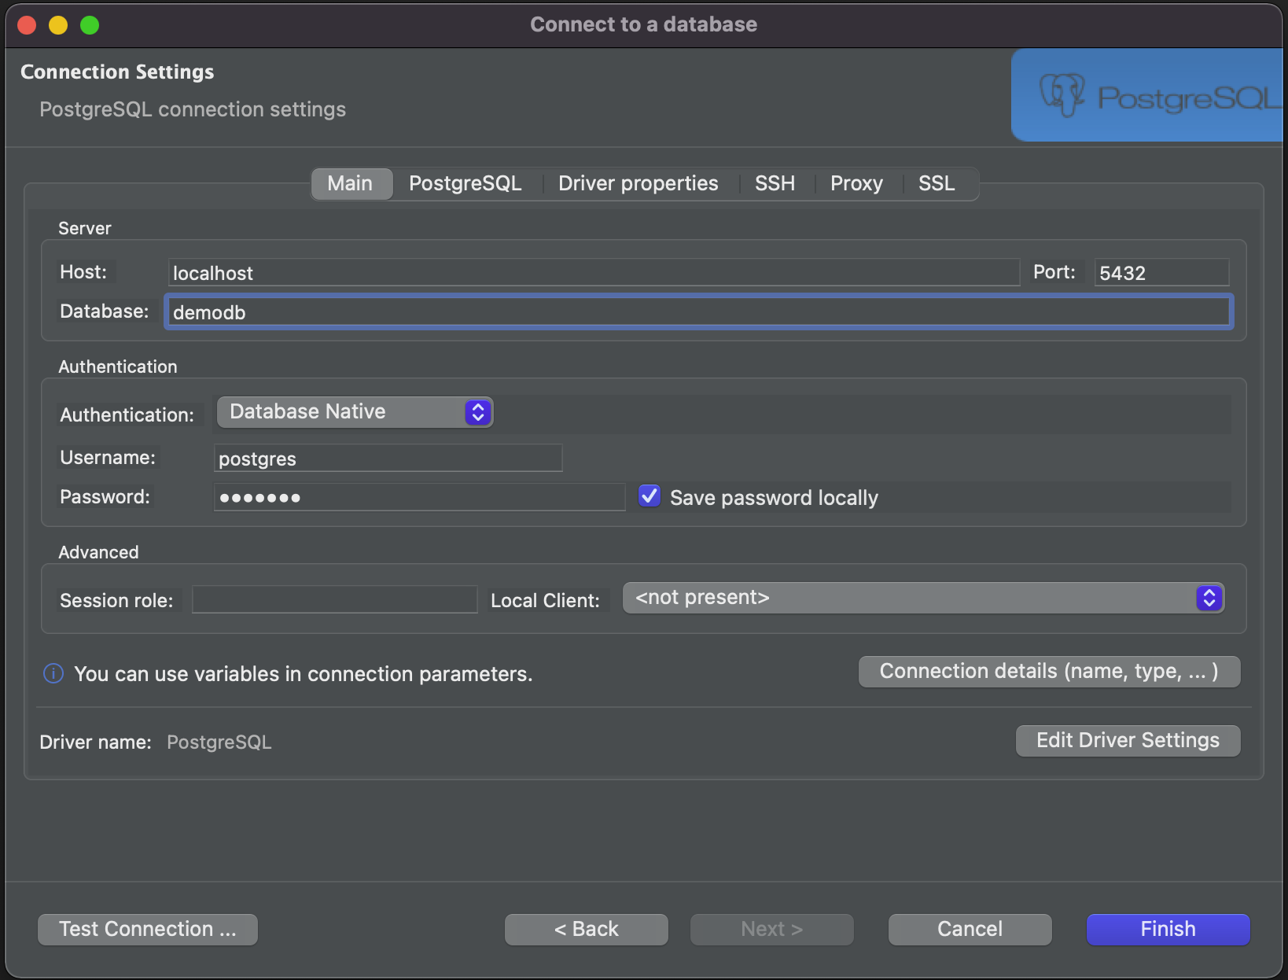This screenshot has height=980, width=1288.
Task: Open Connection details (name, type, ...)
Action: 1049,672
